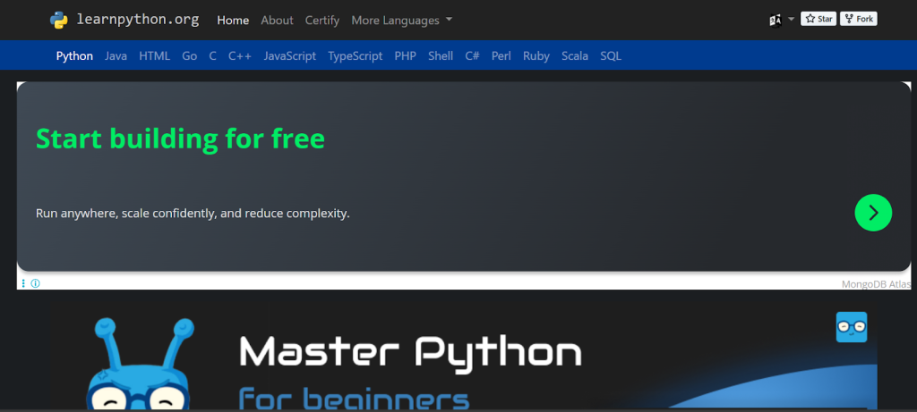Switch to the TypeScript language tab
Screen dimensions: 917x412
point(355,55)
